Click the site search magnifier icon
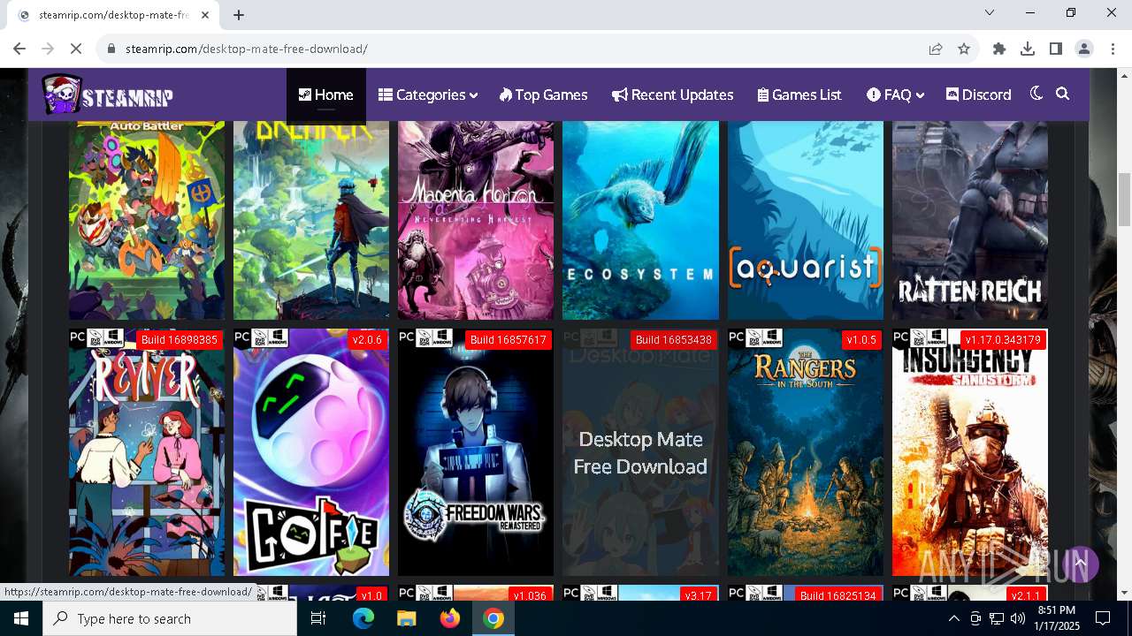The image size is (1132, 636). (x=1063, y=94)
